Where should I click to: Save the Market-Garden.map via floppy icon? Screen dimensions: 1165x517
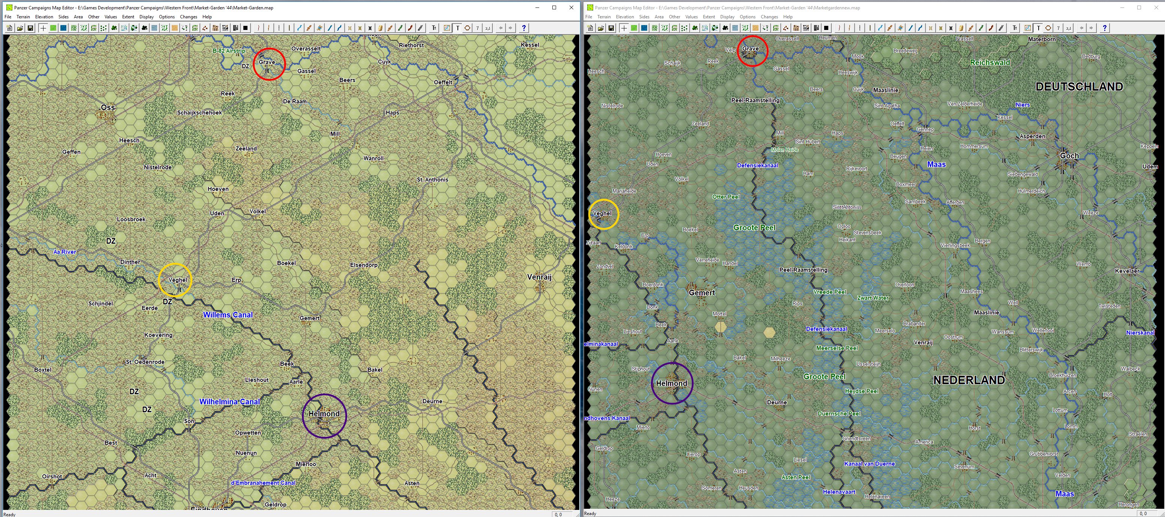point(30,28)
